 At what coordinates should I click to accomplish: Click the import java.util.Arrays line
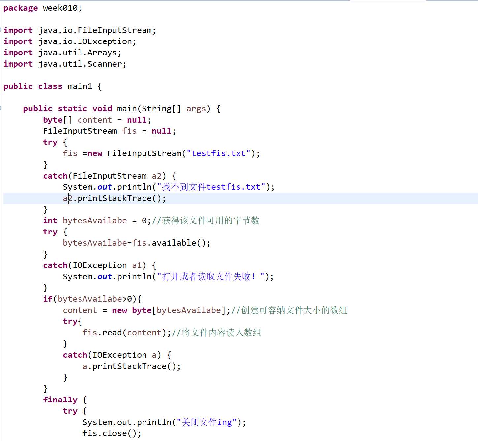(62, 53)
